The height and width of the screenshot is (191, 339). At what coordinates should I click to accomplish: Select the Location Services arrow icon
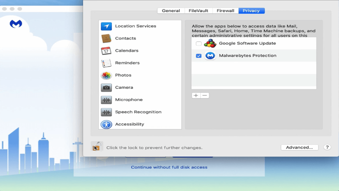pyautogui.click(x=106, y=26)
